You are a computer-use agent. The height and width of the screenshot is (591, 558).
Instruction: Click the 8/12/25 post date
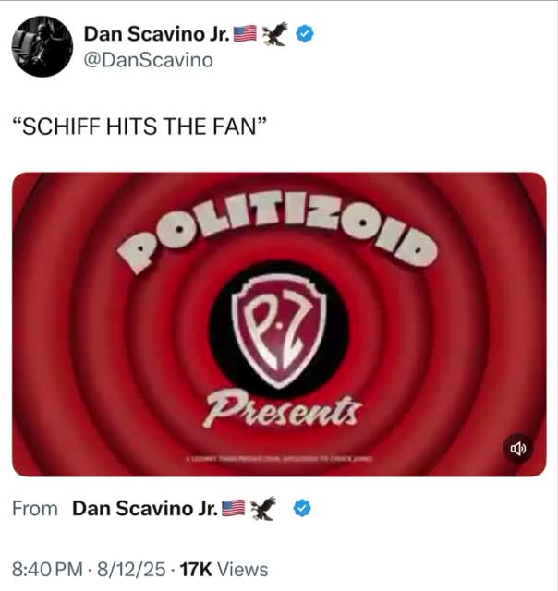click(x=128, y=569)
